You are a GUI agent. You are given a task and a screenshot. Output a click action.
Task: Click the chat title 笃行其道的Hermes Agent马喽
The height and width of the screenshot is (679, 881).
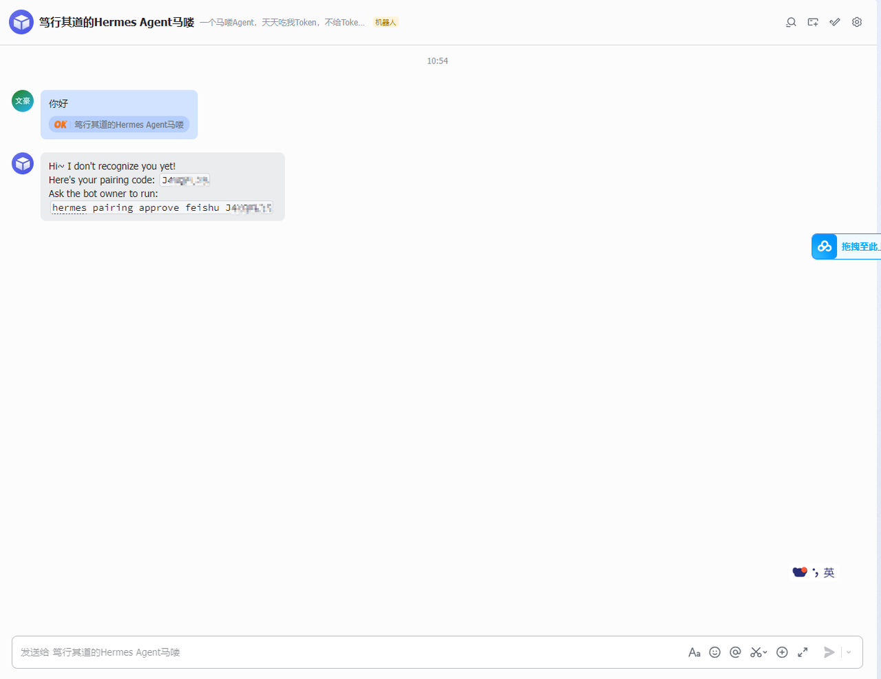pyautogui.click(x=116, y=22)
